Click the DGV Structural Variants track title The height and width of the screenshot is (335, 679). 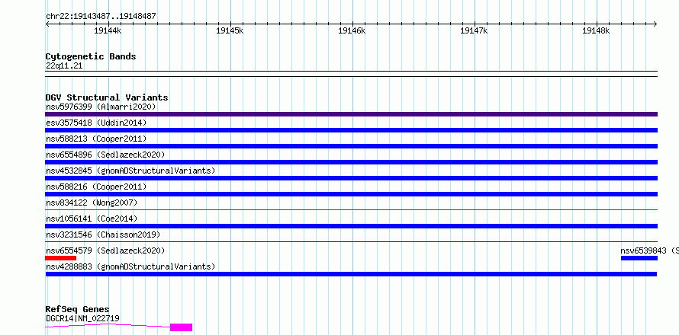tap(107, 97)
